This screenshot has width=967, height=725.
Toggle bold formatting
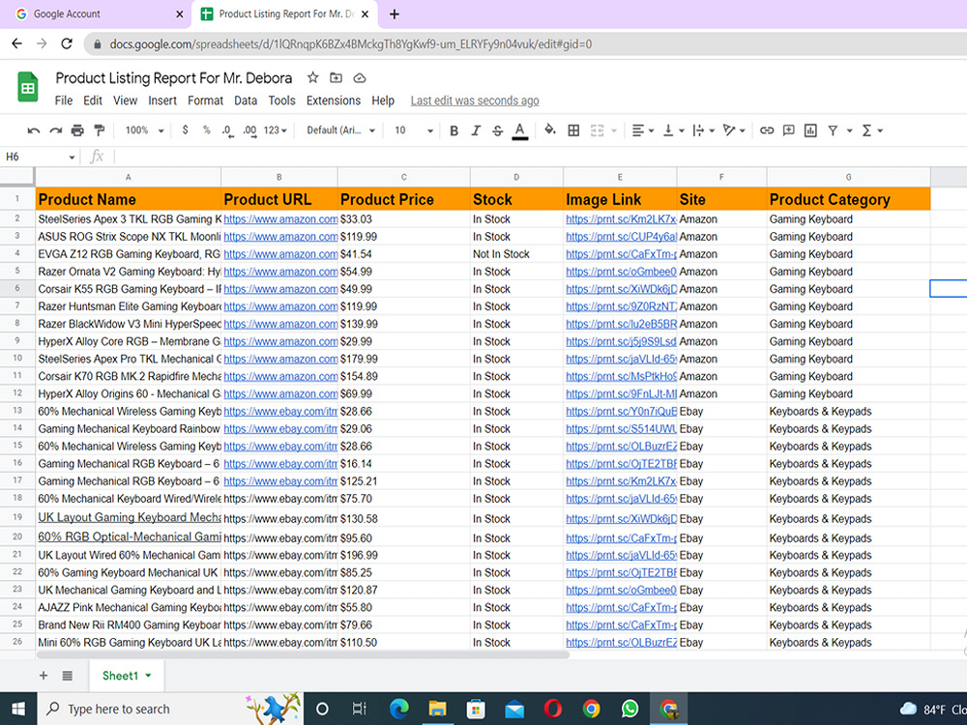pyautogui.click(x=454, y=130)
